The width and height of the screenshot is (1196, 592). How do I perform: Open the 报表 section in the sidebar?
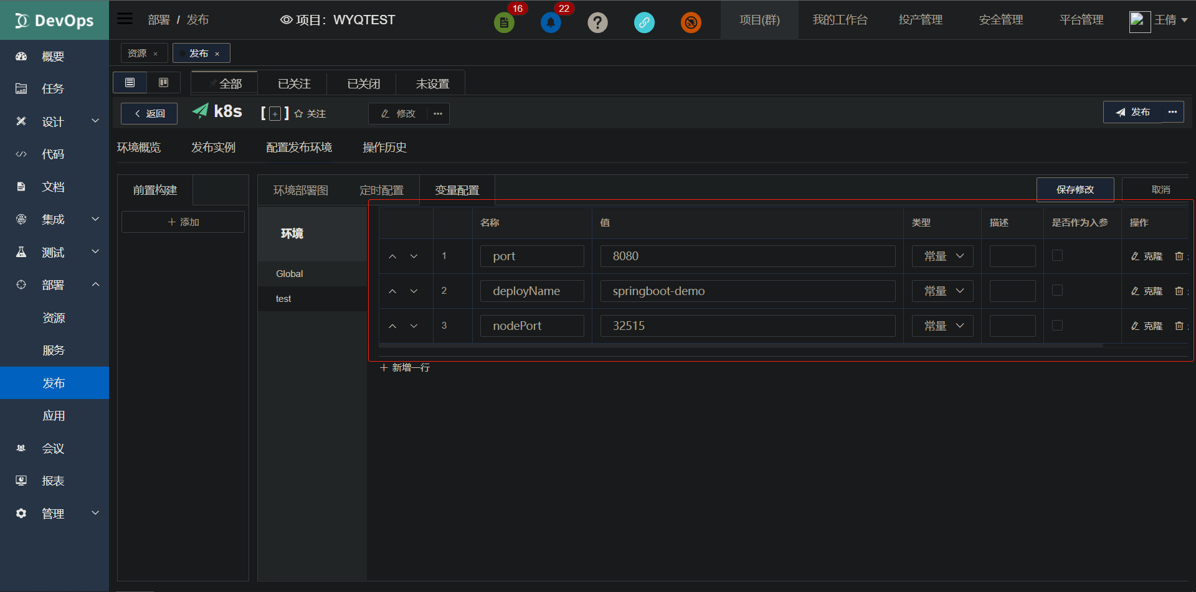tap(53, 480)
